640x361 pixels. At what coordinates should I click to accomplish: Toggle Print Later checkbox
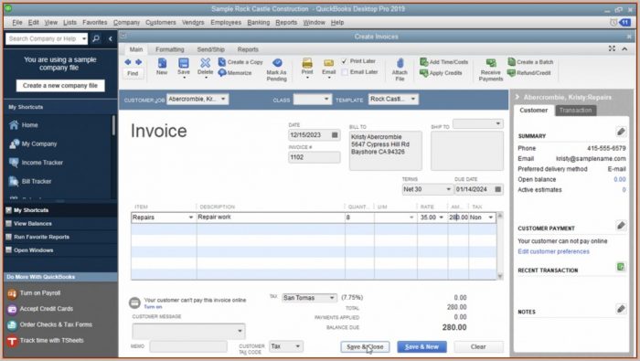pos(345,61)
